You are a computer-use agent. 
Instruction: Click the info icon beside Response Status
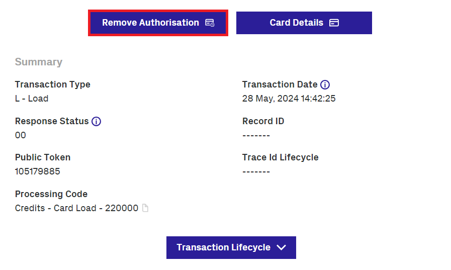coord(96,121)
